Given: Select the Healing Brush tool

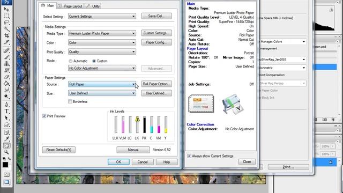Looking at the screenshot, I should tap(6, 50).
